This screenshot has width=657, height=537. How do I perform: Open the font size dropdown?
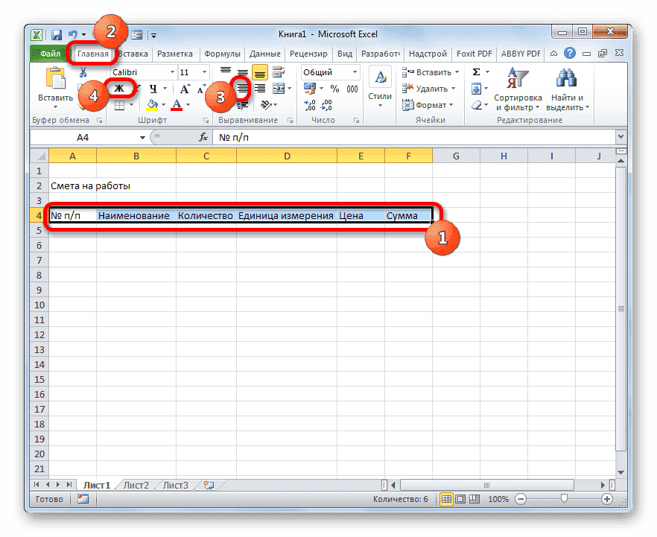point(204,73)
